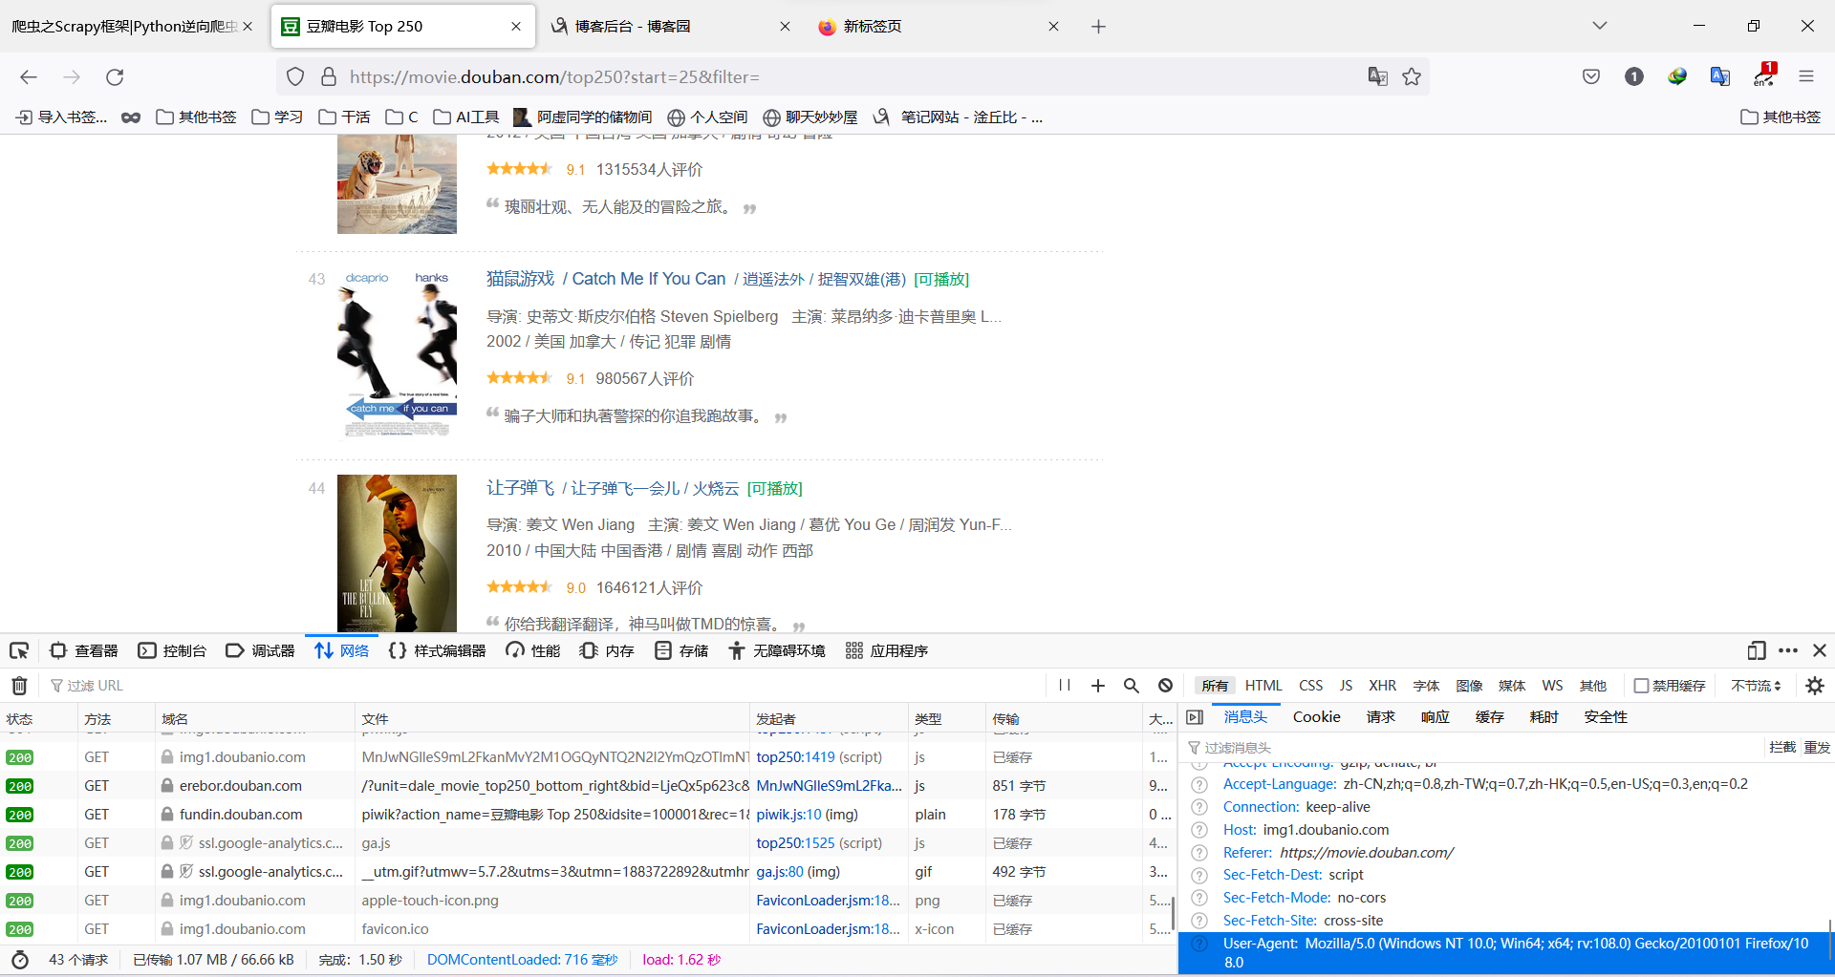Open the AI工具 bookmarks folder
1835x977 pixels.
pos(466,117)
